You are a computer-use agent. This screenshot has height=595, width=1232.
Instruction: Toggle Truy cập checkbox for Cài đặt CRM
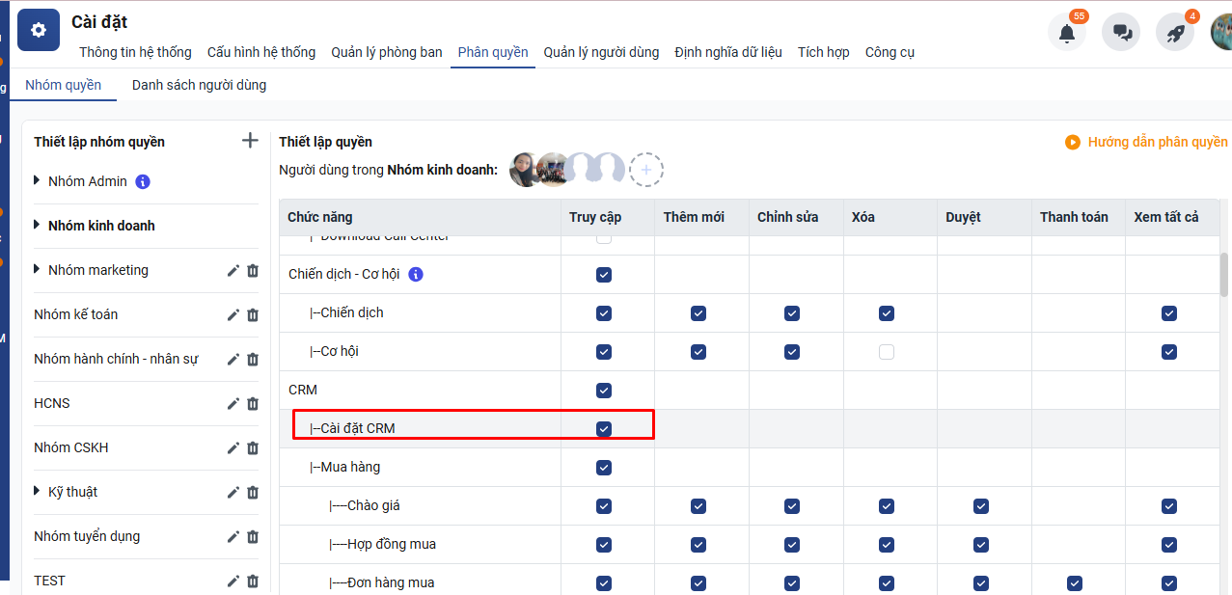[x=604, y=429]
